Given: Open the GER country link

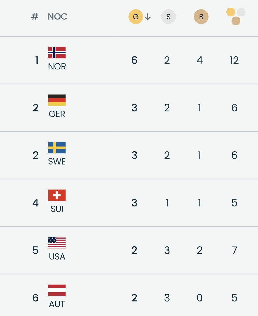Looking at the screenshot, I should tap(57, 114).
